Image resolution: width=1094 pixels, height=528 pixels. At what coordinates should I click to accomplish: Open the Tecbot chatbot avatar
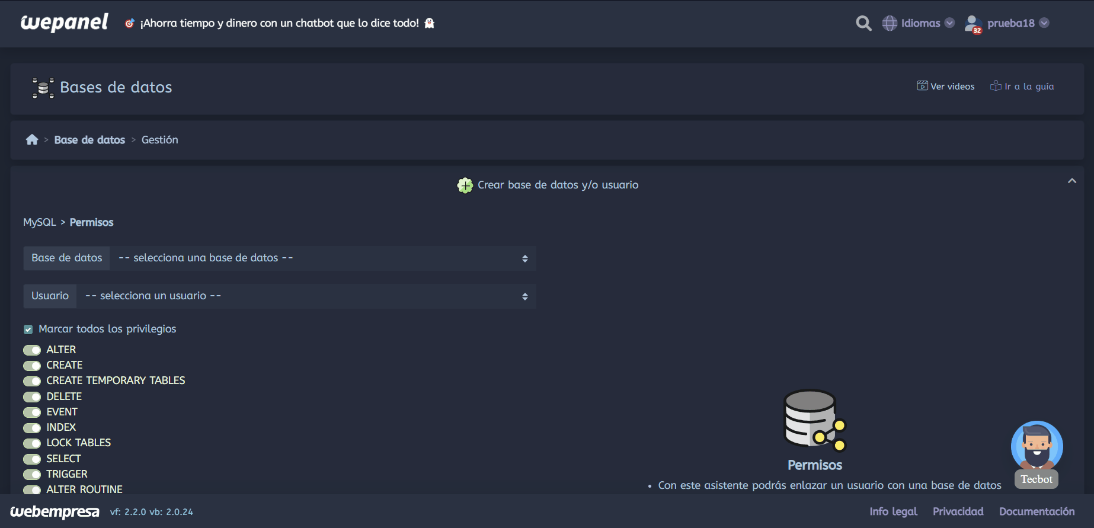1037,446
